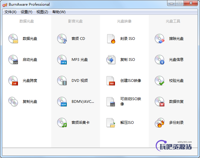This screenshot has height=158, width=200.
Task: Launch the 启动光盘 boot disc icon
Action: (x=13, y=60)
